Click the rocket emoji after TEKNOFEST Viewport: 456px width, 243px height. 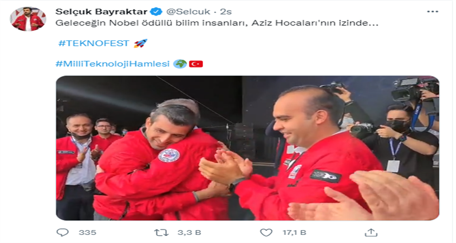(x=140, y=44)
